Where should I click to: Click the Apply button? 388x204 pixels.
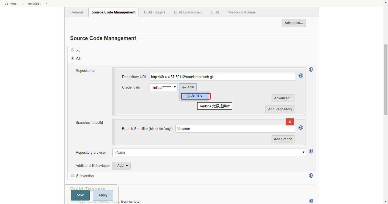103,195
